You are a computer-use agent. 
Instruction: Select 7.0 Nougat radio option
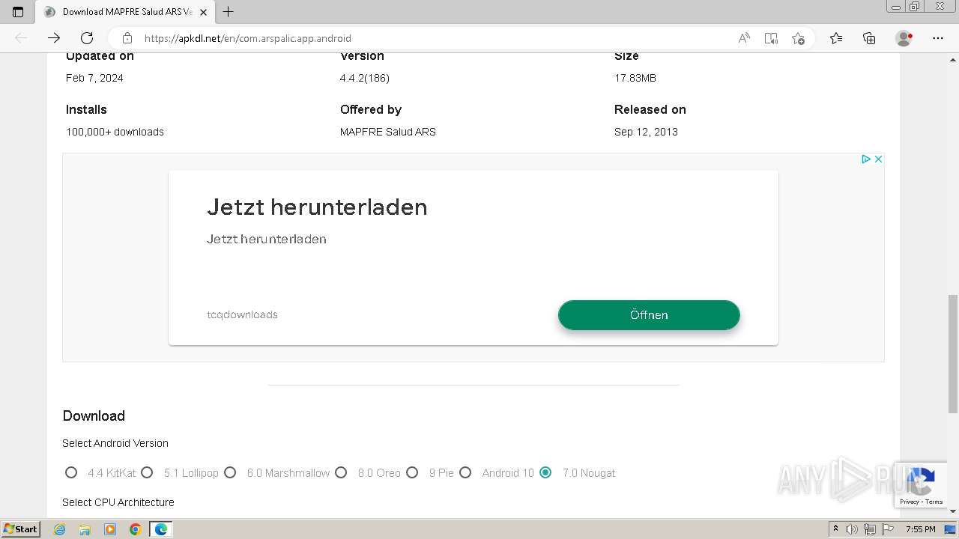[x=545, y=472]
